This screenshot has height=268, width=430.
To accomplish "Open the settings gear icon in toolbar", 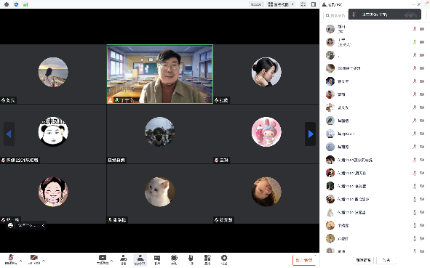I will [x=224, y=259].
